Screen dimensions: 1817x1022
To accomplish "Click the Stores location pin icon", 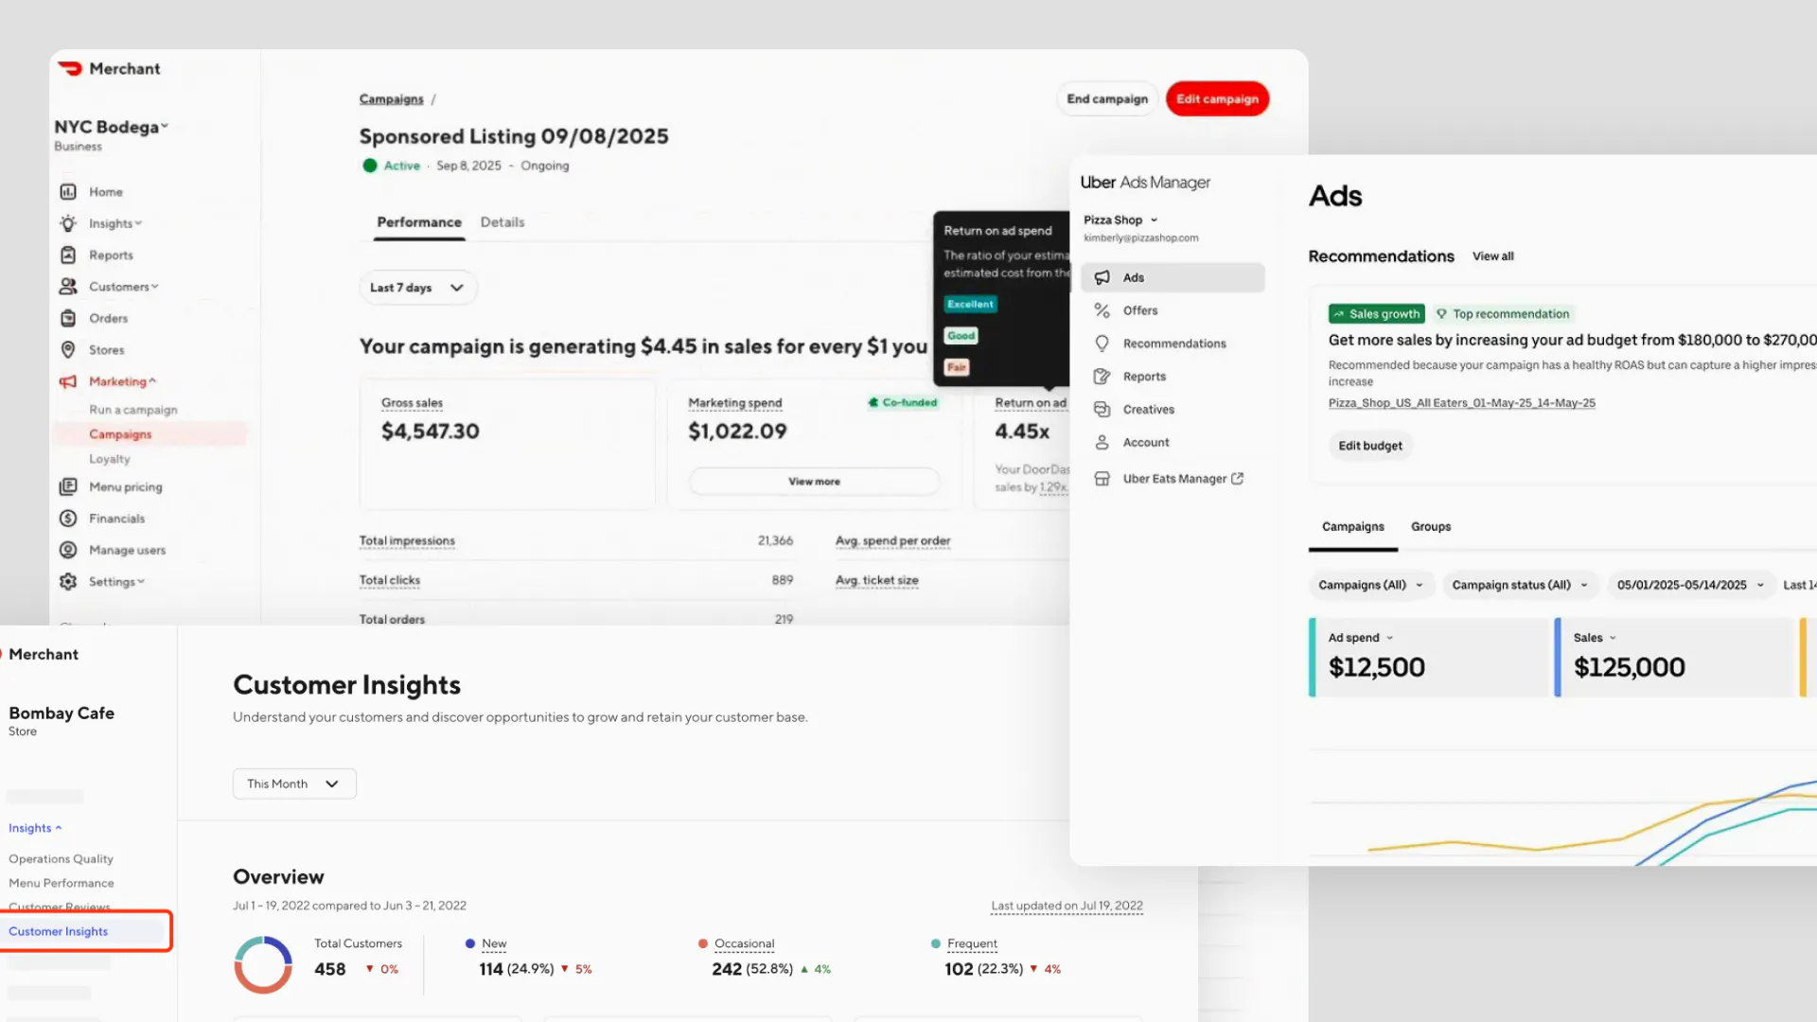I will (68, 349).
